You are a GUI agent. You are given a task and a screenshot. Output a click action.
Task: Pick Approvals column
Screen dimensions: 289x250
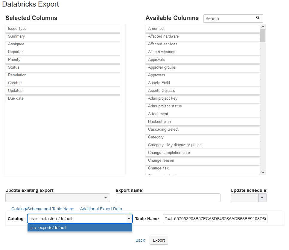(203, 60)
